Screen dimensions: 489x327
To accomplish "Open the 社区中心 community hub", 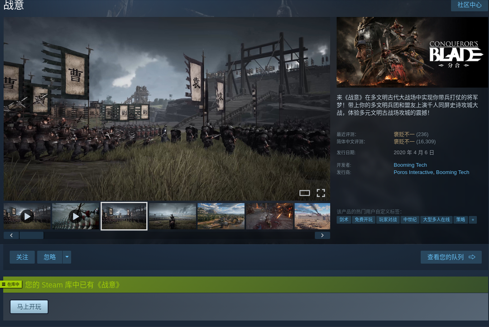I will [x=470, y=5].
